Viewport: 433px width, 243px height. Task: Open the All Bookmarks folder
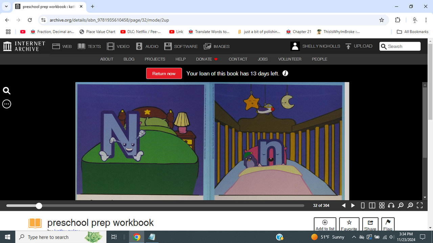(413, 31)
